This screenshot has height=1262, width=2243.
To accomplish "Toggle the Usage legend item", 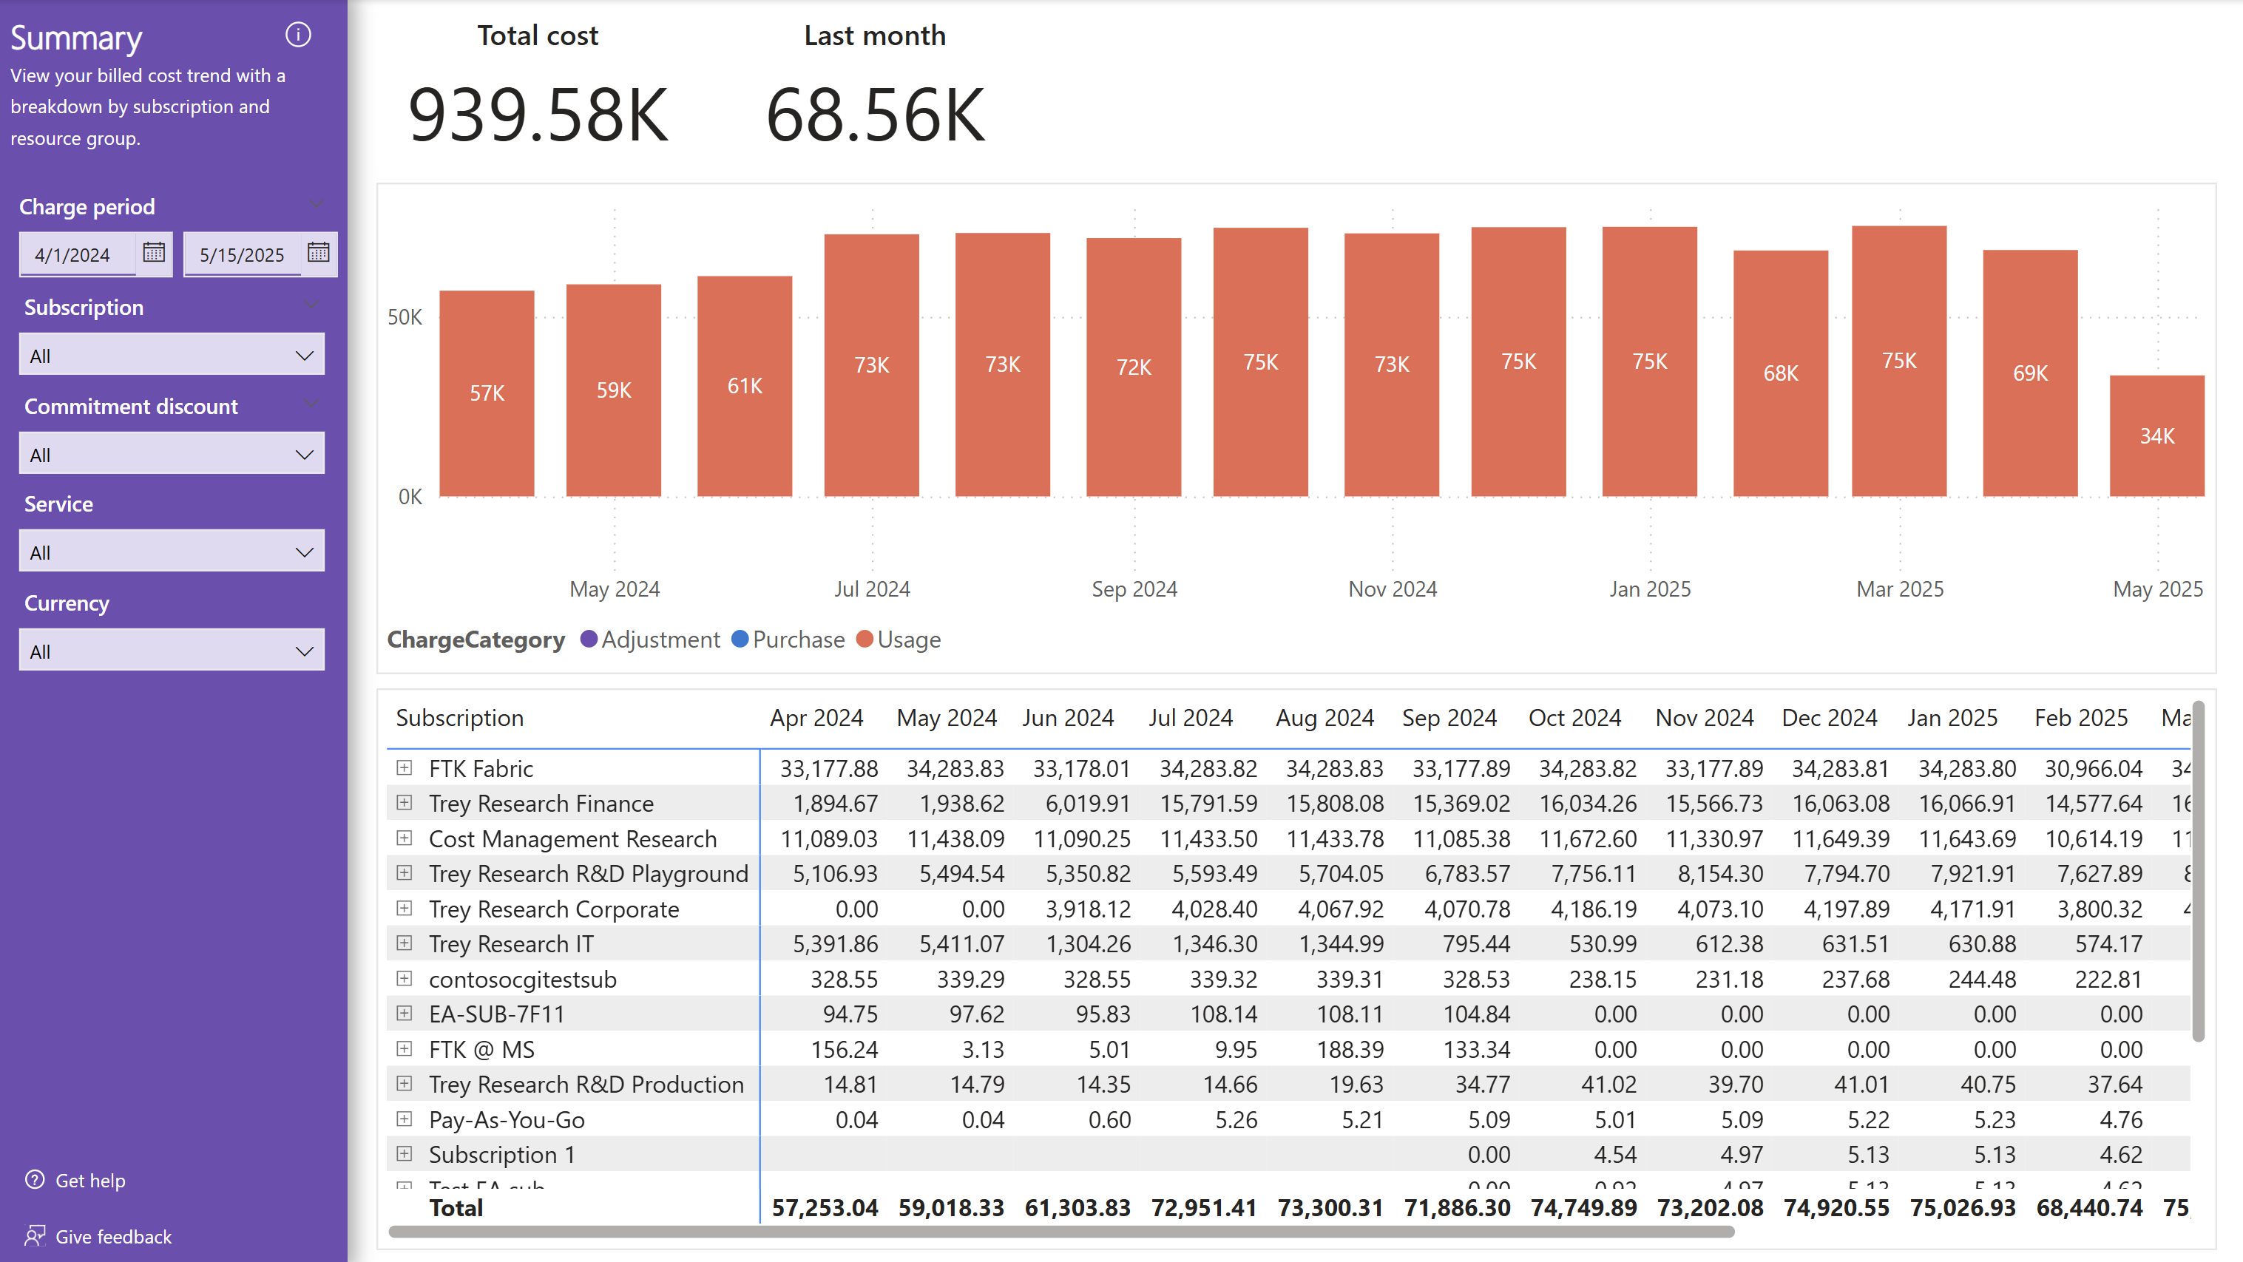I will (899, 640).
